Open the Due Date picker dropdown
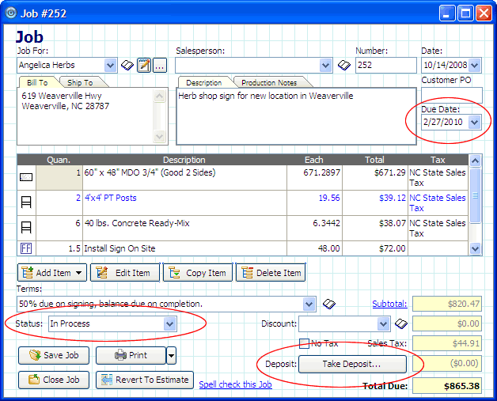 (474, 122)
